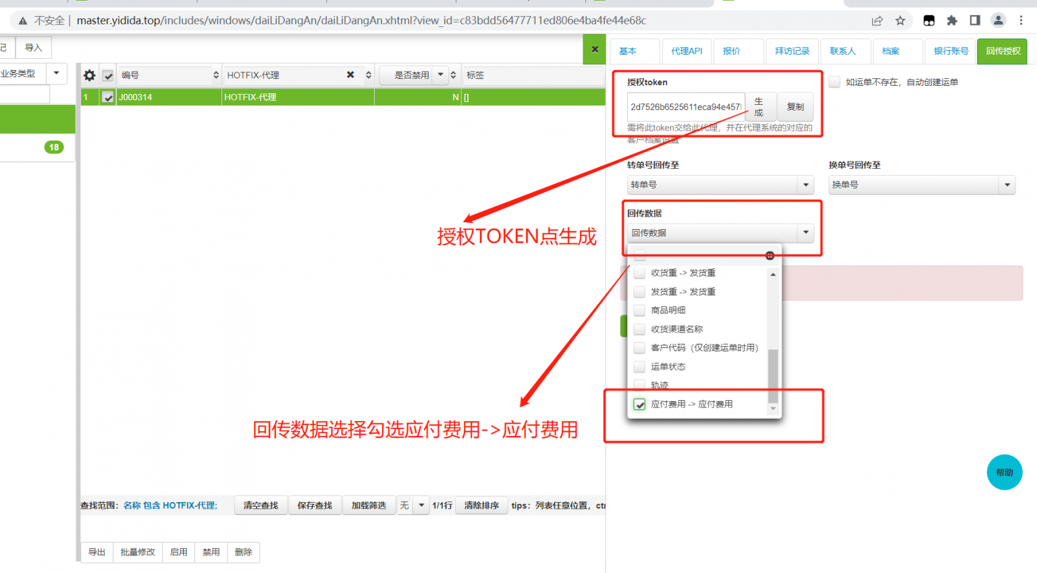Click the 批量修改 button
The height and width of the screenshot is (573, 1037).
[x=138, y=552]
